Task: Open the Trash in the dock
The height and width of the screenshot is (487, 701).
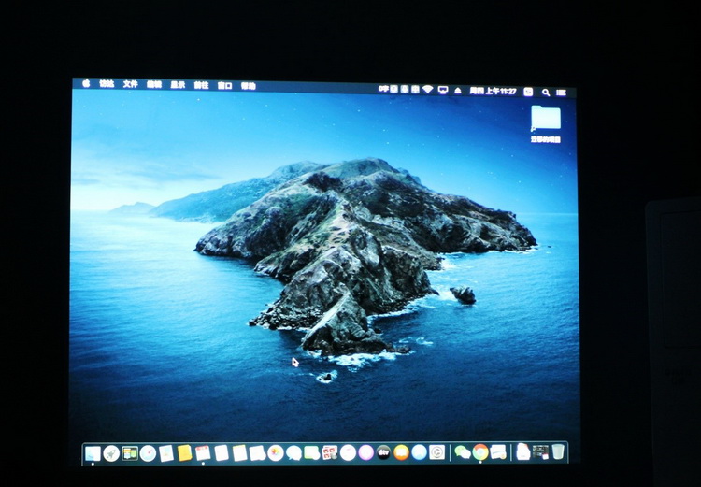Action: click(x=558, y=451)
